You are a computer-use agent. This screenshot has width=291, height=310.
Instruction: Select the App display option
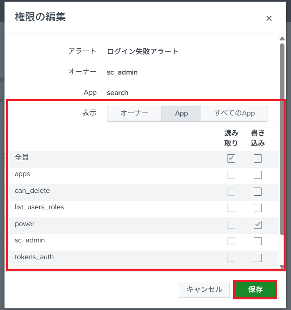[x=181, y=113]
